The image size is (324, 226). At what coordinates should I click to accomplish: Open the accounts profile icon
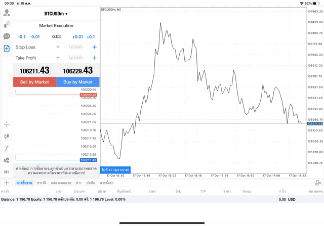point(7,13)
